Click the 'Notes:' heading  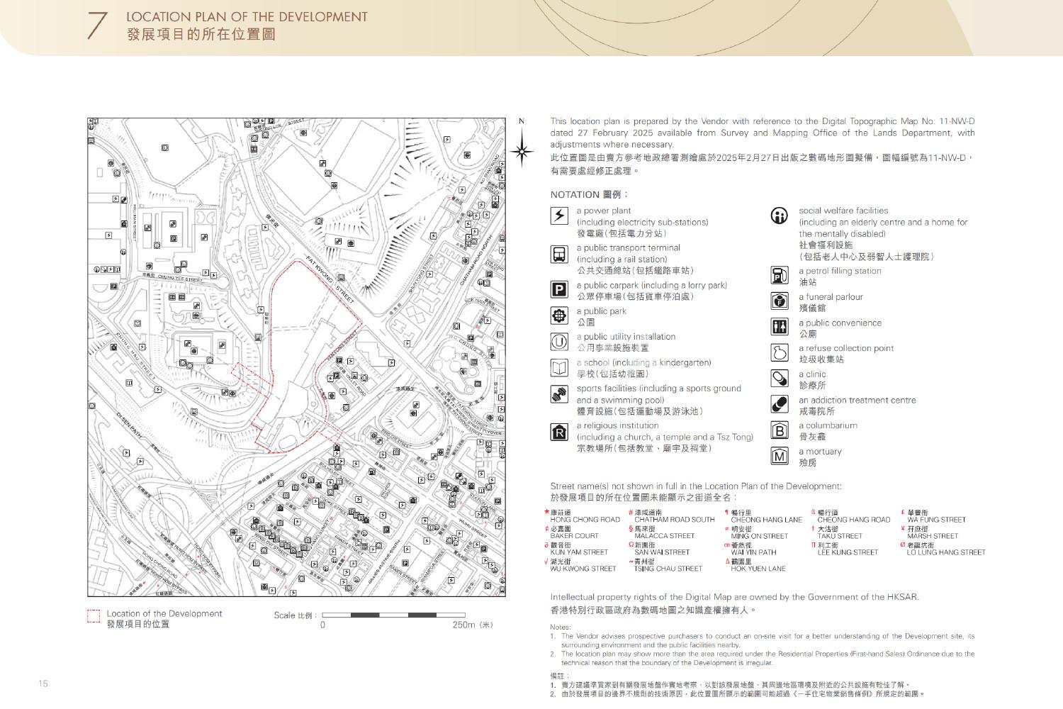pyautogui.click(x=561, y=627)
